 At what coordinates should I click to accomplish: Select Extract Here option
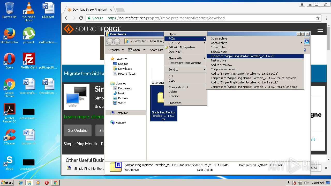pyautogui.click(x=255, y=52)
